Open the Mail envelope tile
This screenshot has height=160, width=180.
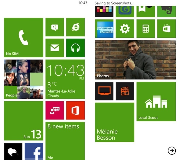55,48
